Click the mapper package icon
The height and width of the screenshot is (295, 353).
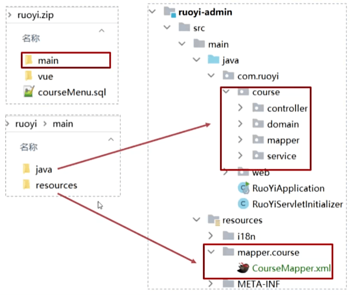click(258, 140)
